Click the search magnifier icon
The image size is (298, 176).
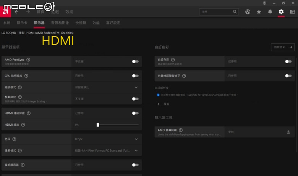(235, 12)
